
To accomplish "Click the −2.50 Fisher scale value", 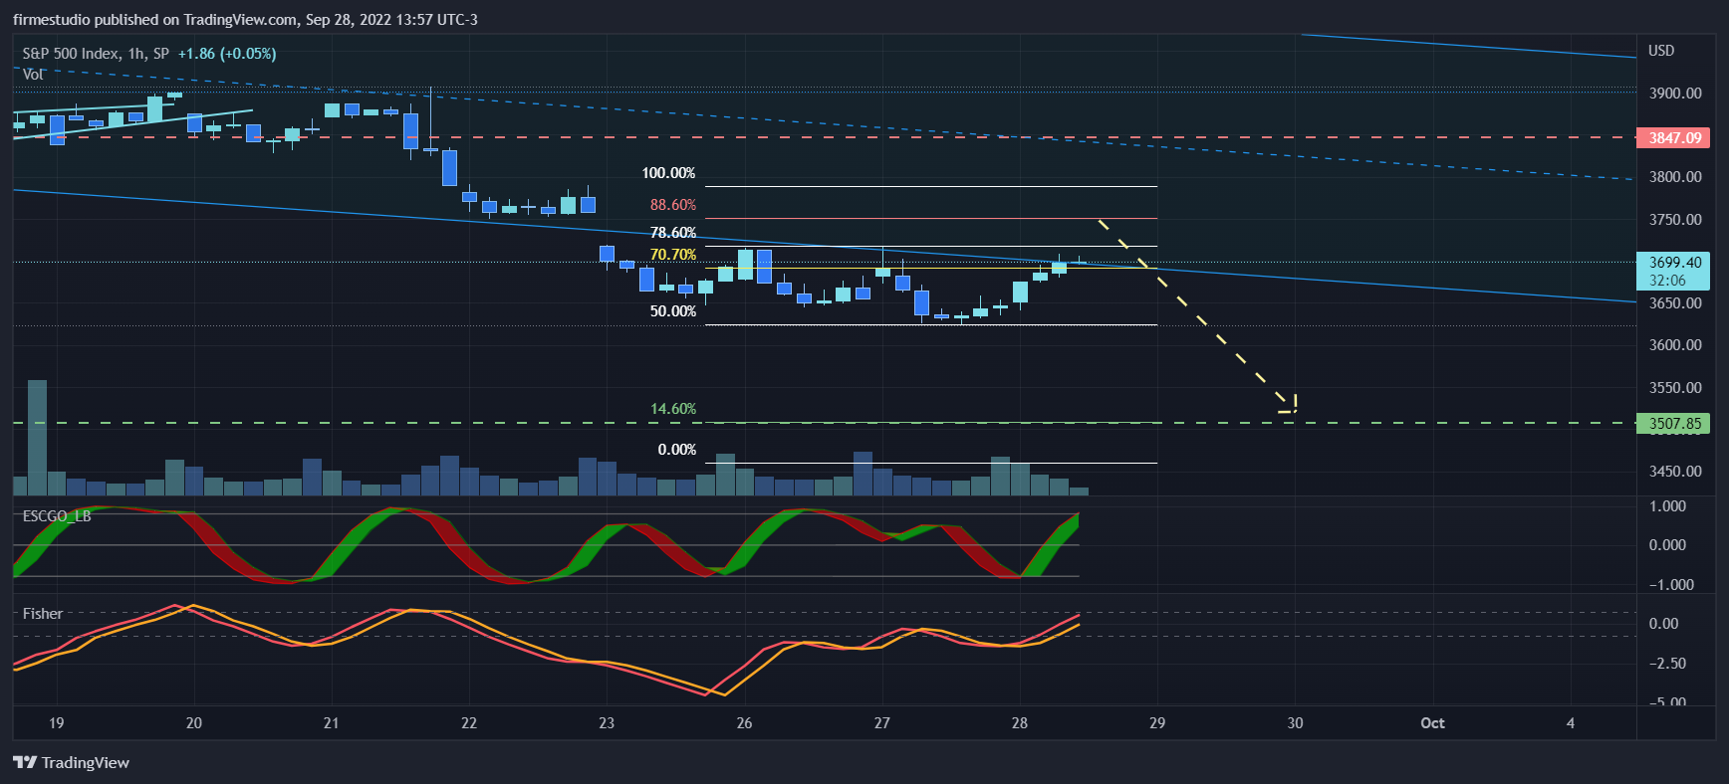I will tap(1667, 664).
